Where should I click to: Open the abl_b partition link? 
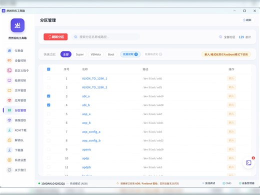coord(86,105)
